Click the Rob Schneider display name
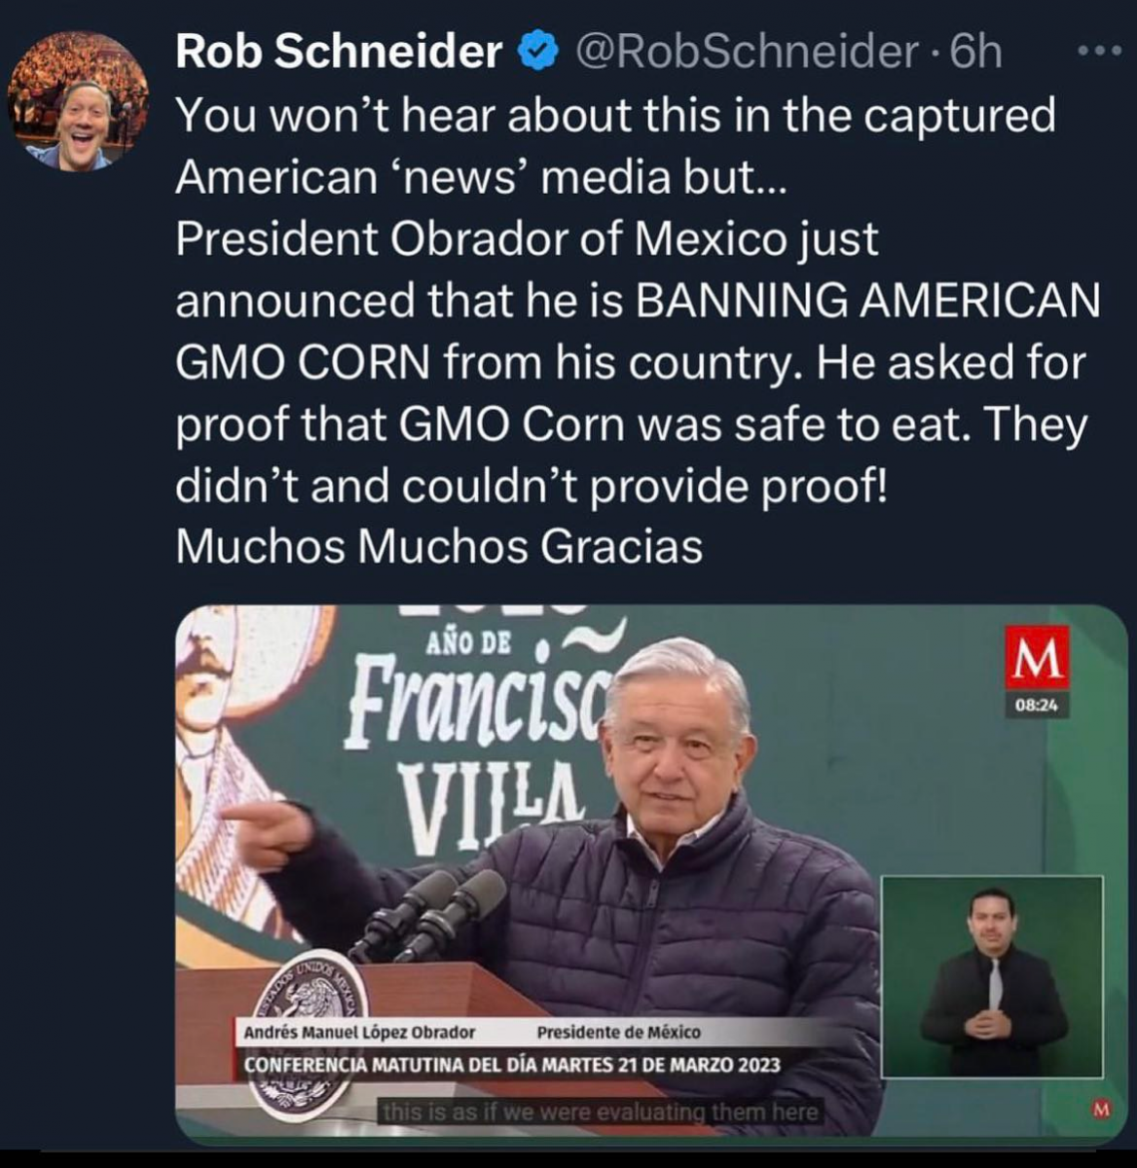This screenshot has width=1137, height=1168. [339, 53]
